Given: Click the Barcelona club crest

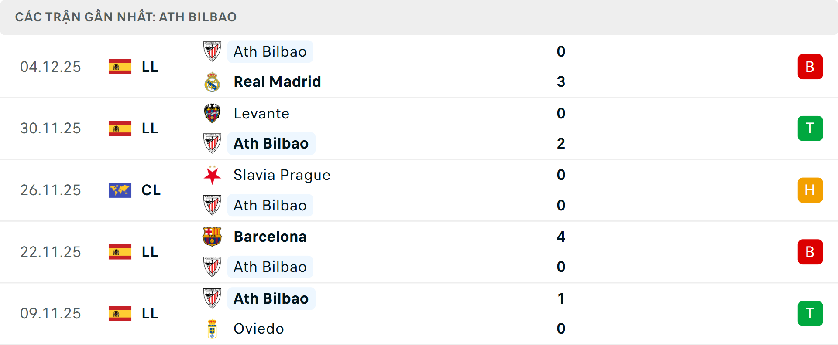Looking at the screenshot, I should [213, 237].
